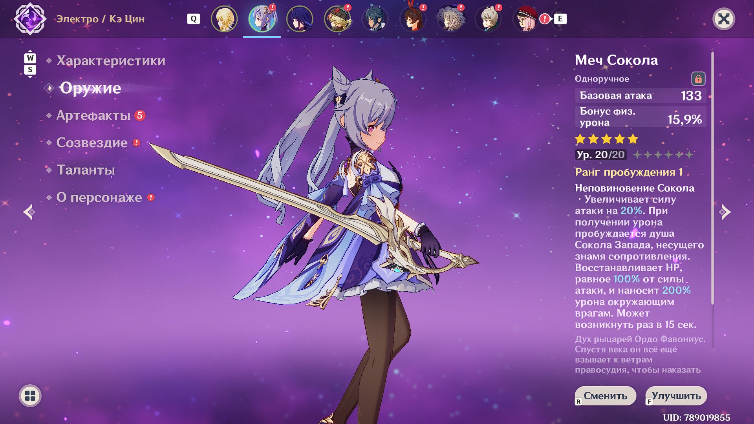Go to next character with right arrow
This screenshot has height=424, width=754.
725,212
